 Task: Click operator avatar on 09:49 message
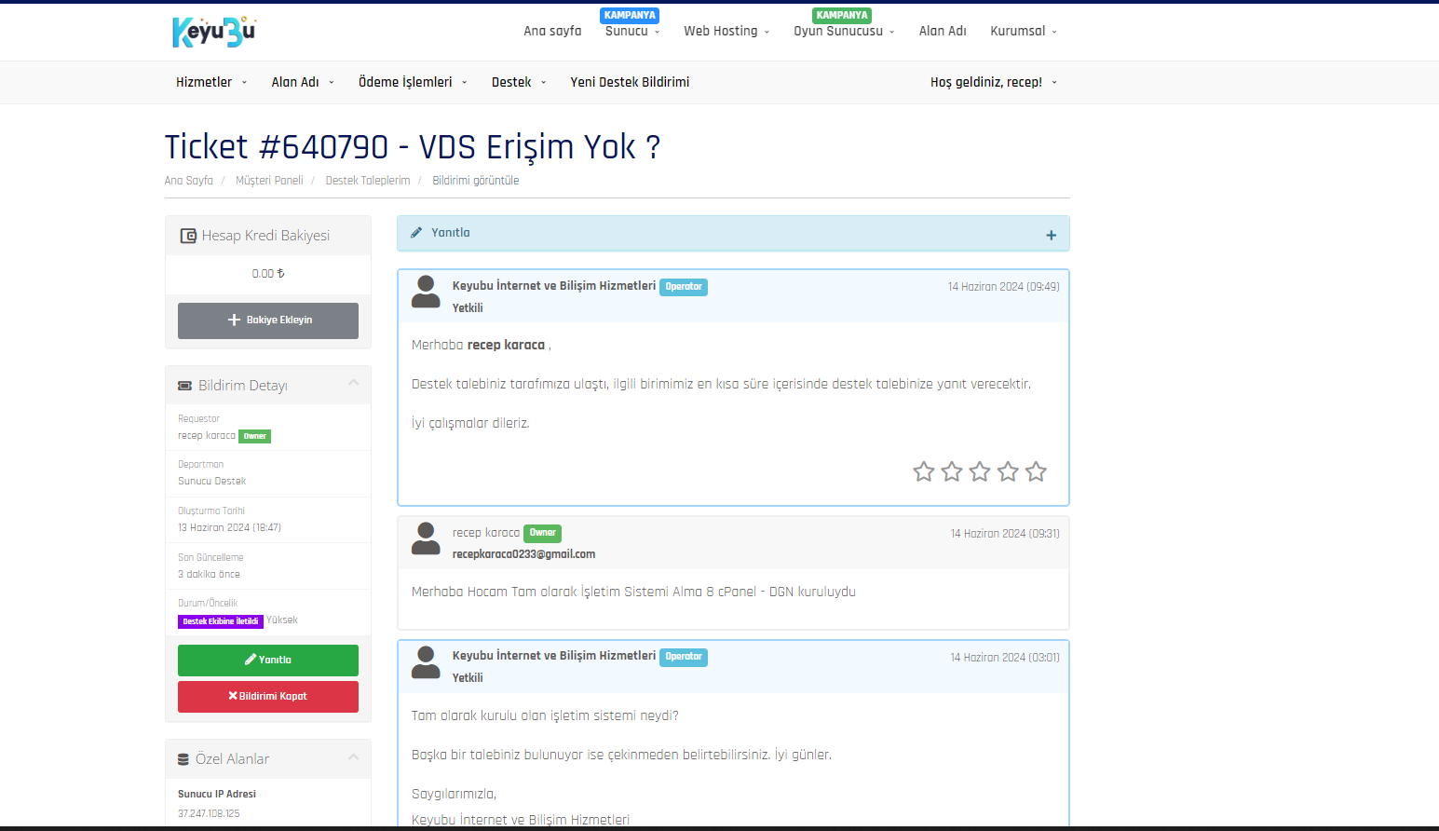pos(426,292)
